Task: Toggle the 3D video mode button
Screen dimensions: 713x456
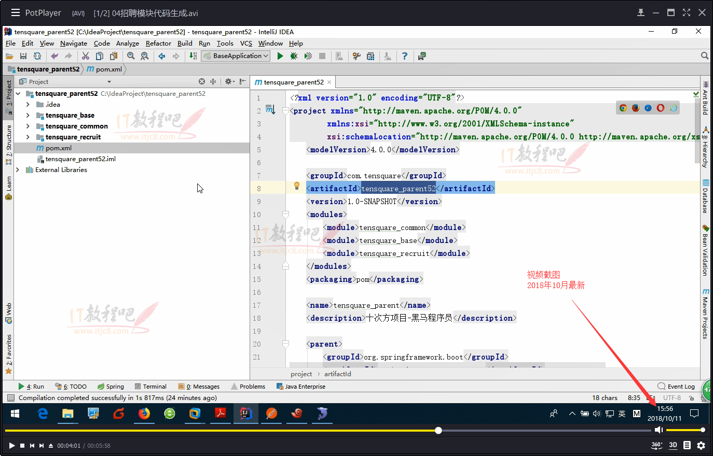Action: [673, 445]
